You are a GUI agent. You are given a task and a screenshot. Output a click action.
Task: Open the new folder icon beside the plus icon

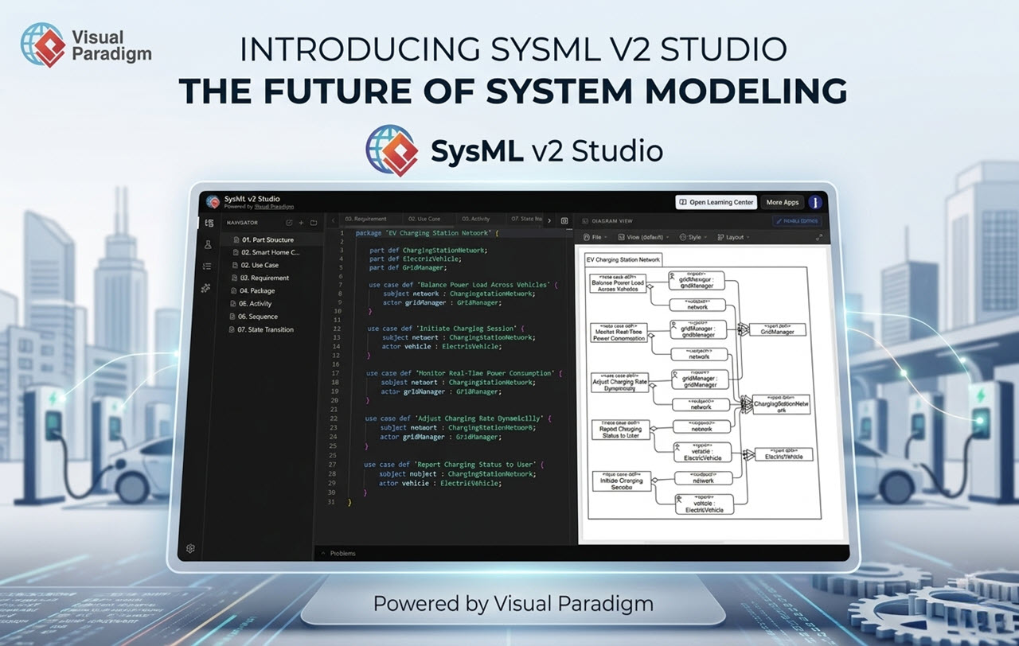[314, 223]
